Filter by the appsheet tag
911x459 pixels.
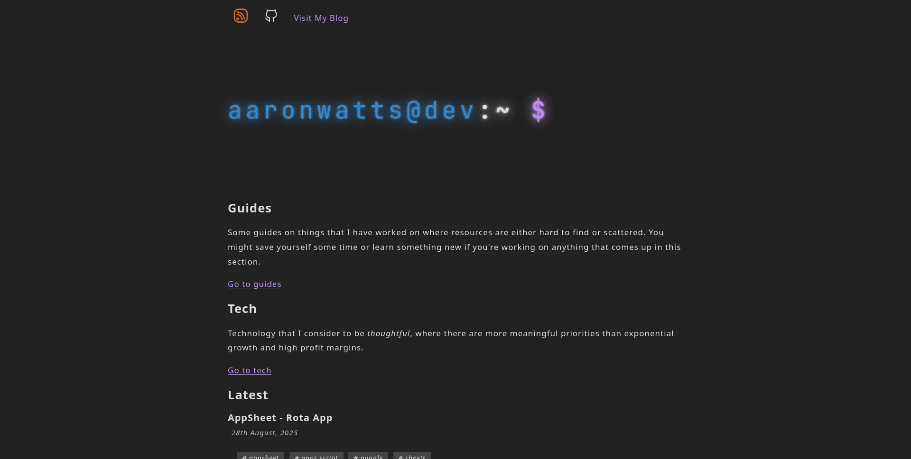tap(260, 456)
